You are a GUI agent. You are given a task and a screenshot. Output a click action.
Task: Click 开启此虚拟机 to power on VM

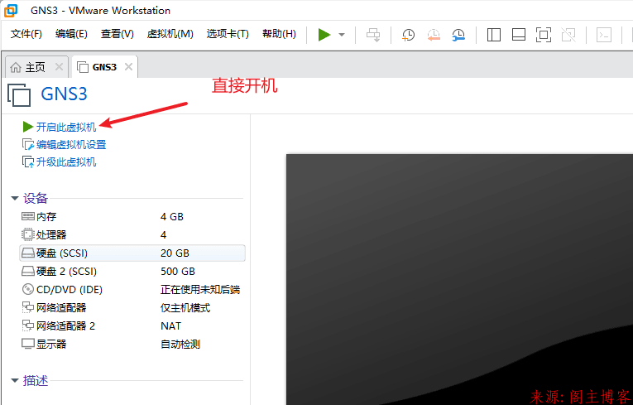click(66, 127)
